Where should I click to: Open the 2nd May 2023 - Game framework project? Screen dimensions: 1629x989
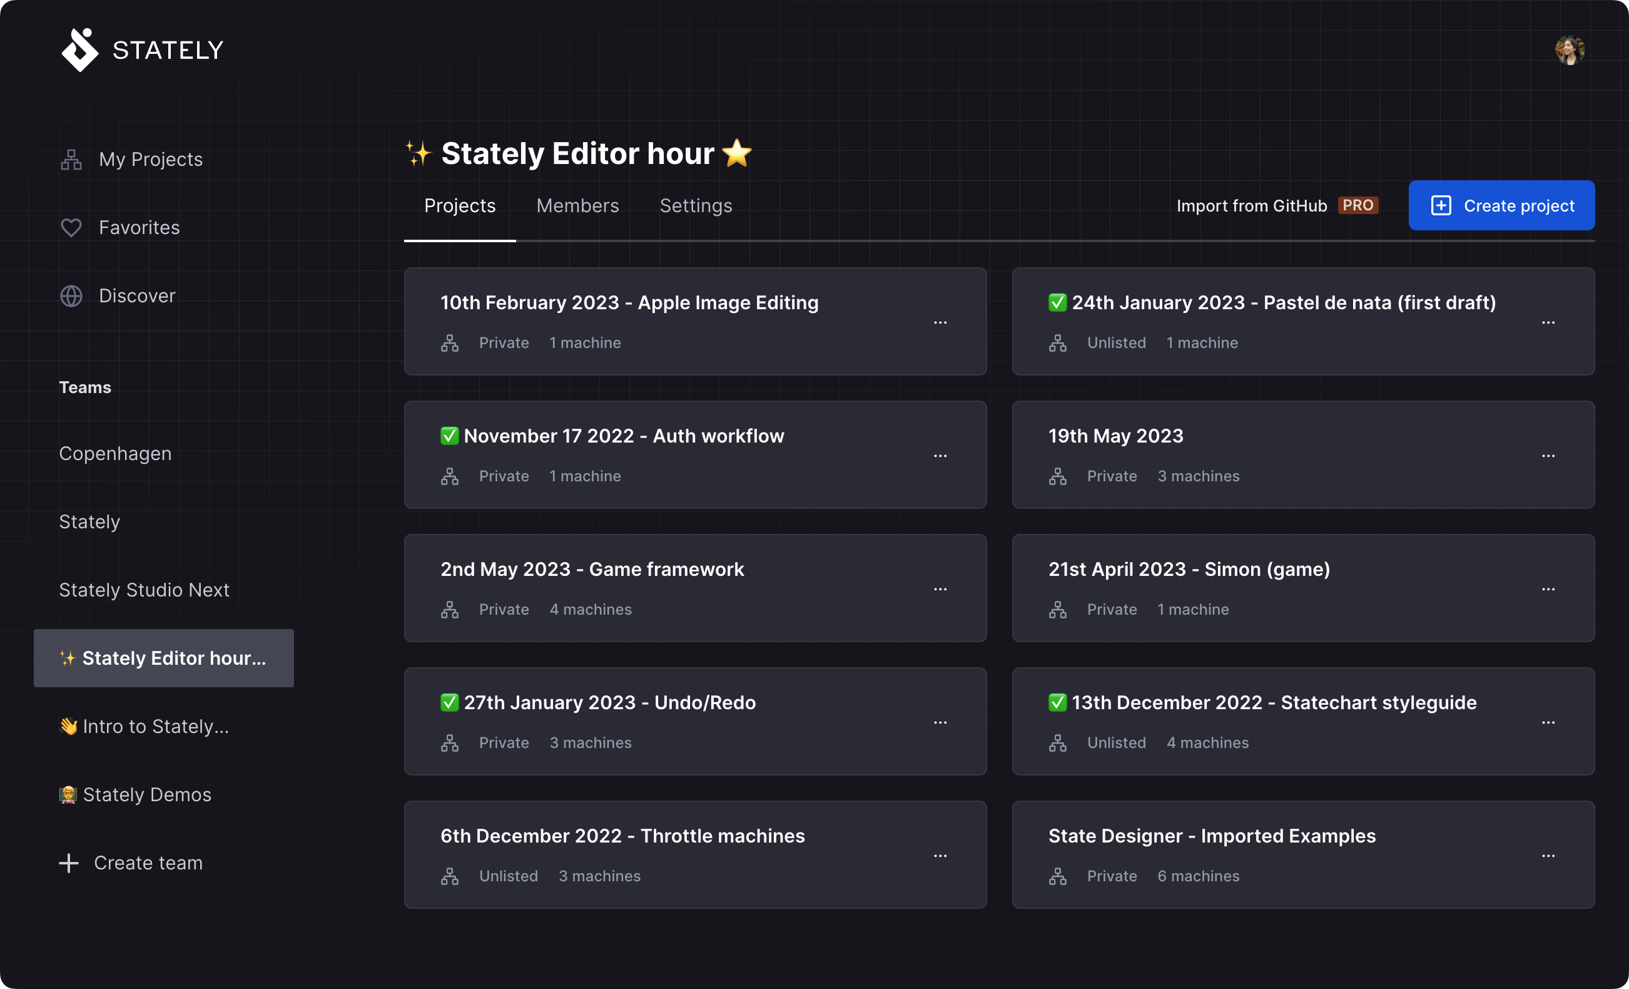pyautogui.click(x=592, y=569)
